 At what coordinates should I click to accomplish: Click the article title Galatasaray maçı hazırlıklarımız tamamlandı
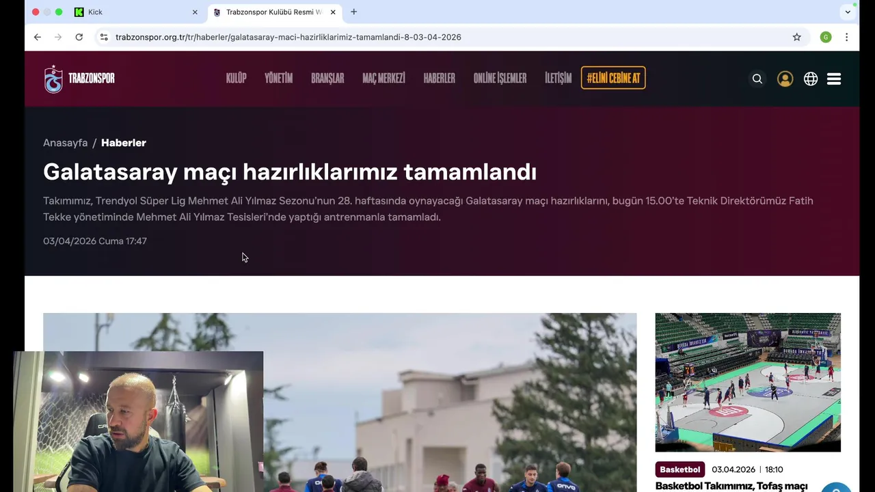click(290, 172)
